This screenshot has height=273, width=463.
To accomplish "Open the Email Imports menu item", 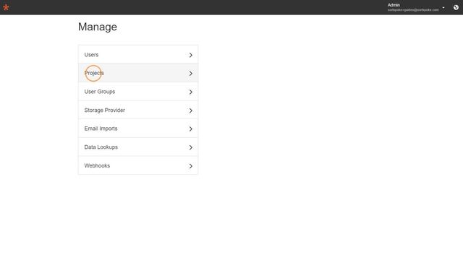I will pyautogui.click(x=138, y=129).
